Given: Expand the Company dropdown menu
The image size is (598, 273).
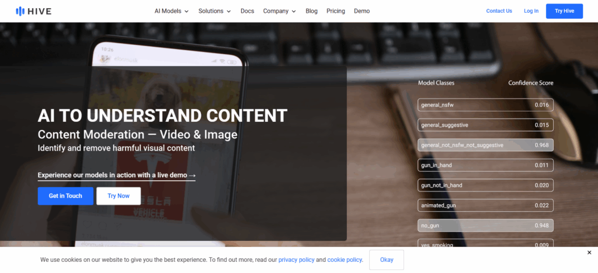Looking at the screenshot, I should [279, 11].
